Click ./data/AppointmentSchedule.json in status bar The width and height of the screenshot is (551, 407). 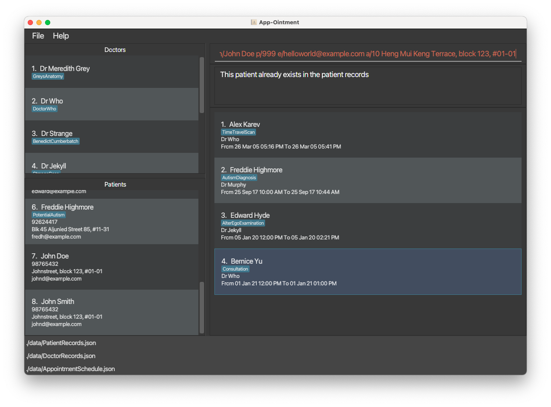click(70, 369)
